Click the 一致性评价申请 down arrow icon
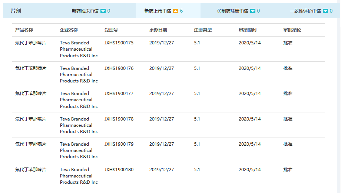The width and height of the screenshot is (341, 193). coord(325,11)
